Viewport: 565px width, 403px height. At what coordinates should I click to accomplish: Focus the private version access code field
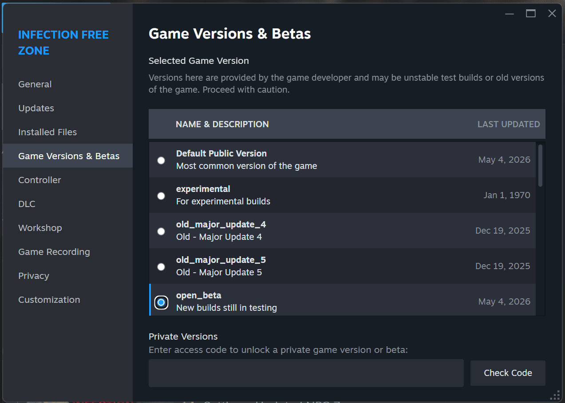pos(306,373)
